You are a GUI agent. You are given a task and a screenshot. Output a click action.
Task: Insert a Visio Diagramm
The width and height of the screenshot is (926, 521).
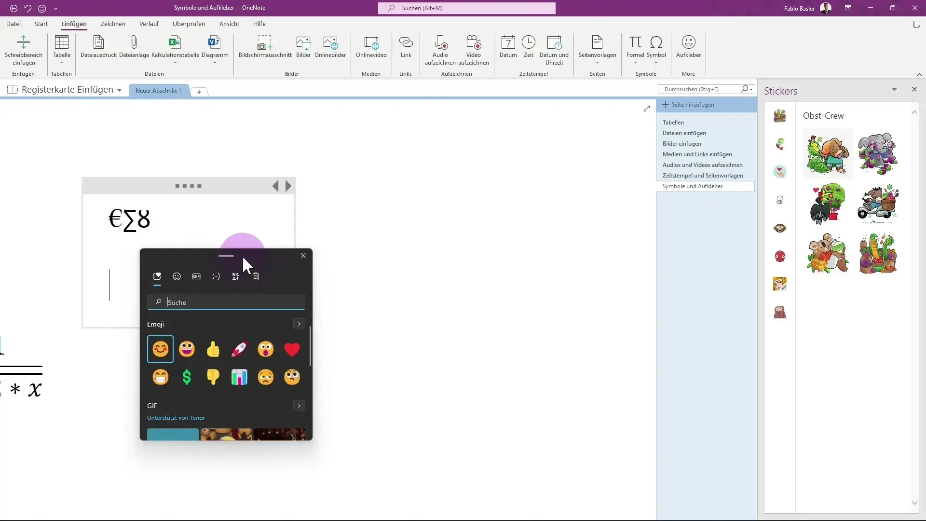215,50
